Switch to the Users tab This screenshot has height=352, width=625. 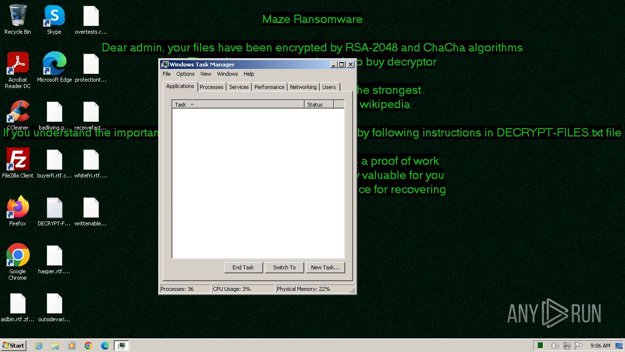[x=329, y=87]
